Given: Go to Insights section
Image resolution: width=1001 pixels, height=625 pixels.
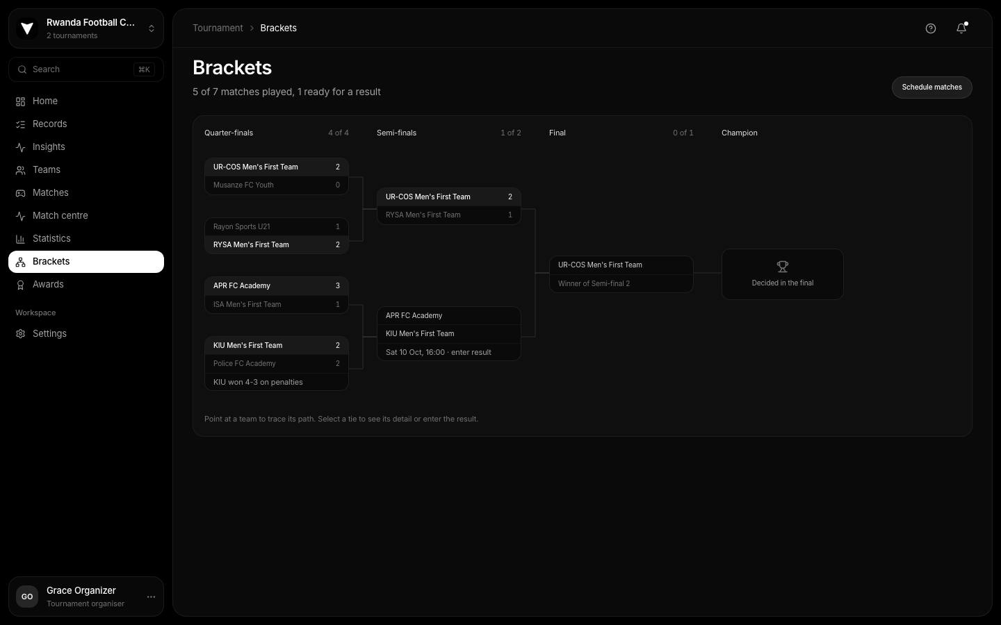Looking at the screenshot, I should coord(86,147).
